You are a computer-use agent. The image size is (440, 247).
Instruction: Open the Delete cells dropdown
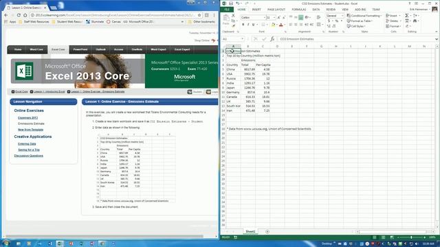(x=393, y=21)
